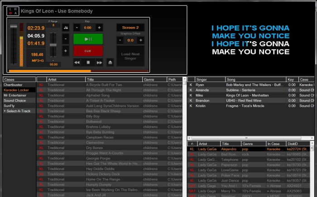Increase Graphics Offset with plus button
Screen dimensions: 317x197
click(141, 40)
